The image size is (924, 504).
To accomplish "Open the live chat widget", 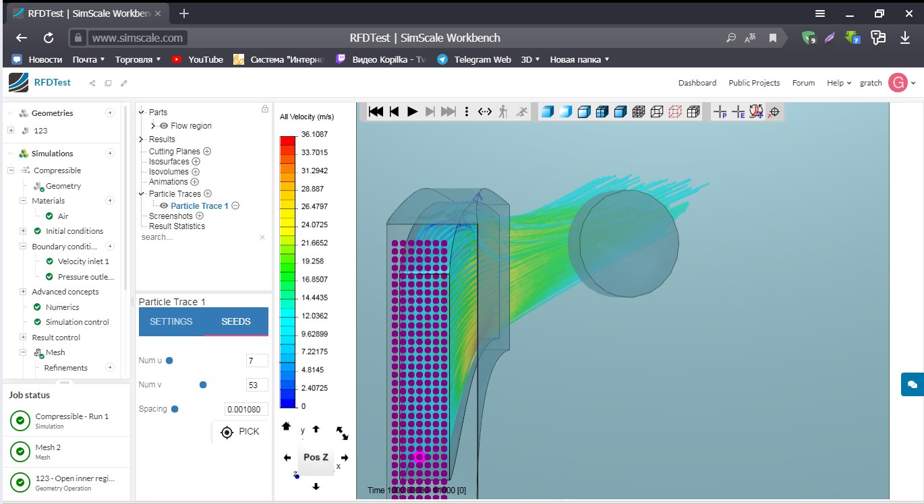I will click(913, 384).
